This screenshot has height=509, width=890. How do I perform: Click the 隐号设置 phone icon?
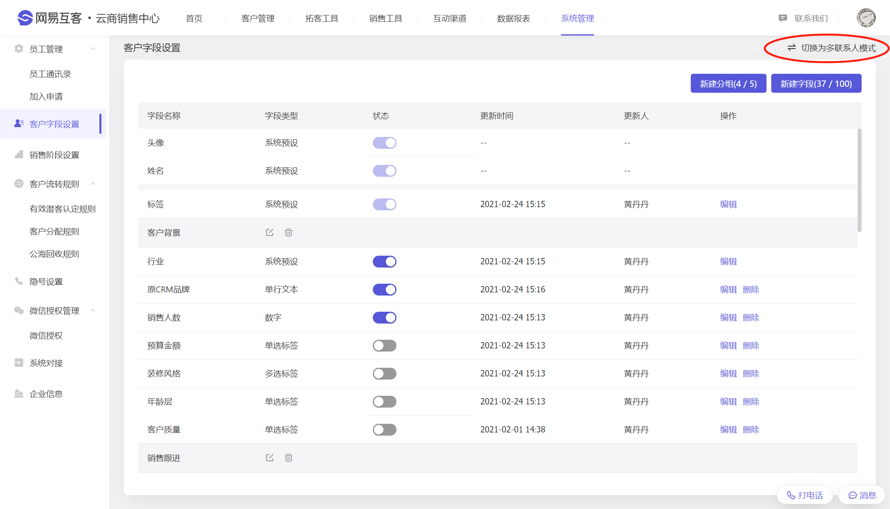(19, 281)
